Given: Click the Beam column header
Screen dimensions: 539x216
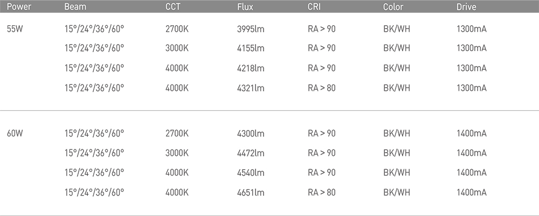Looking at the screenshot, I should (75, 7).
